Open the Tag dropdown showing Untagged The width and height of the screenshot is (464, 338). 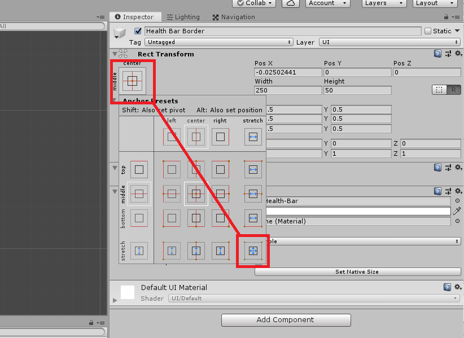click(x=219, y=42)
